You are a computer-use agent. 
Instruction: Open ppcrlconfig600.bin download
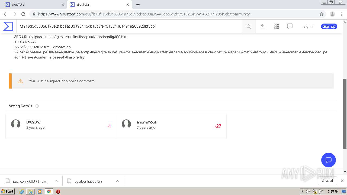pyautogui.click(x=88, y=181)
